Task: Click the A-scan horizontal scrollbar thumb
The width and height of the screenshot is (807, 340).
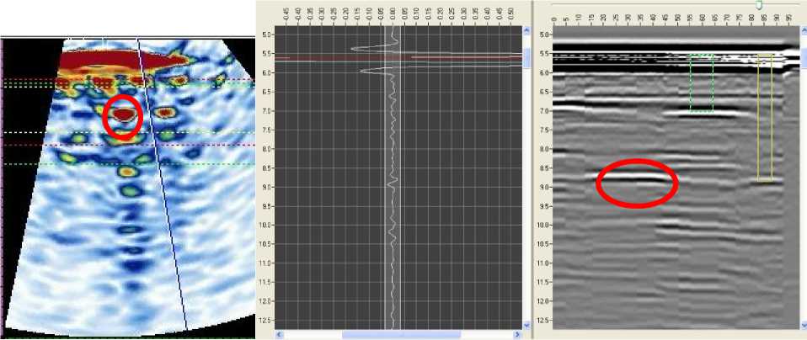Action: tap(402, 334)
